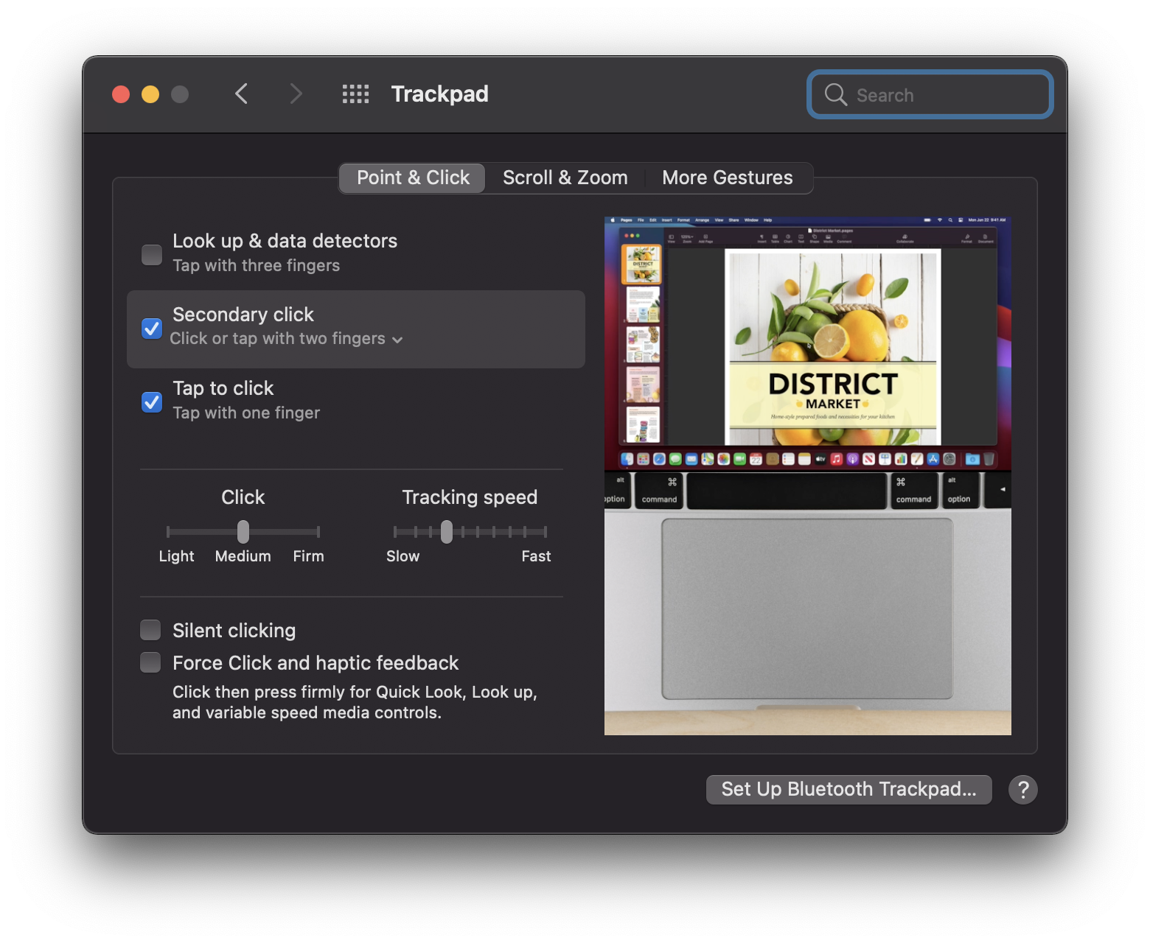Click the Click pressure slider handle

(243, 532)
